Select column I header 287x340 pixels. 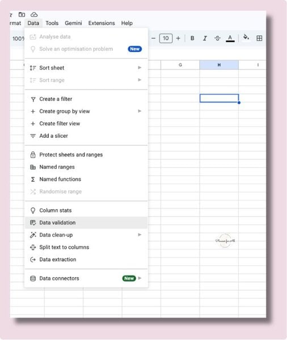click(x=252, y=65)
